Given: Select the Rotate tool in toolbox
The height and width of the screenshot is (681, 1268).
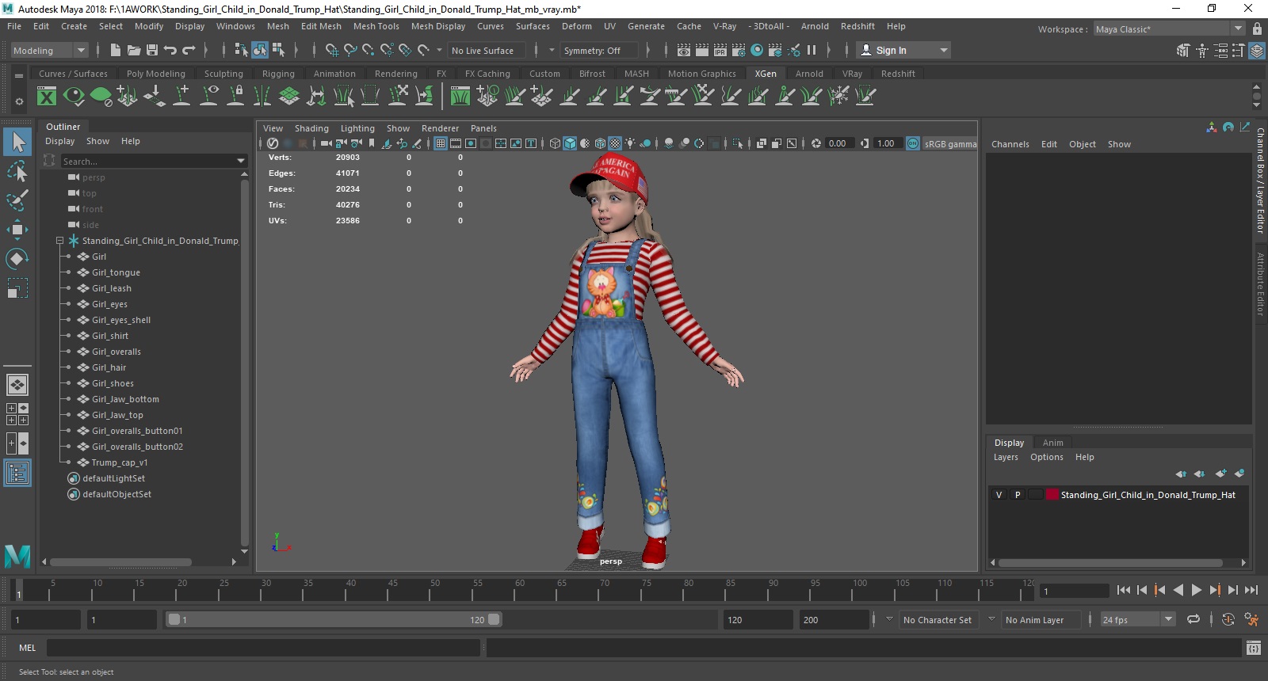Looking at the screenshot, I should tap(17, 259).
